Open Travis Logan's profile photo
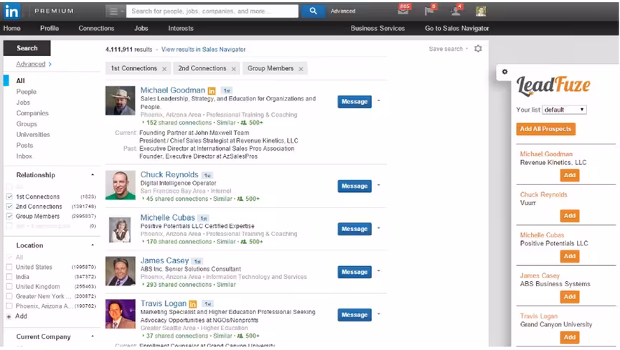This screenshot has width=620, height=350. (x=121, y=314)
